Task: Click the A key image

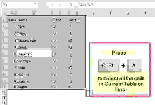Action: click(134, 65)
